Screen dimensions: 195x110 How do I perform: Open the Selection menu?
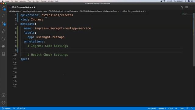(23, 1)
